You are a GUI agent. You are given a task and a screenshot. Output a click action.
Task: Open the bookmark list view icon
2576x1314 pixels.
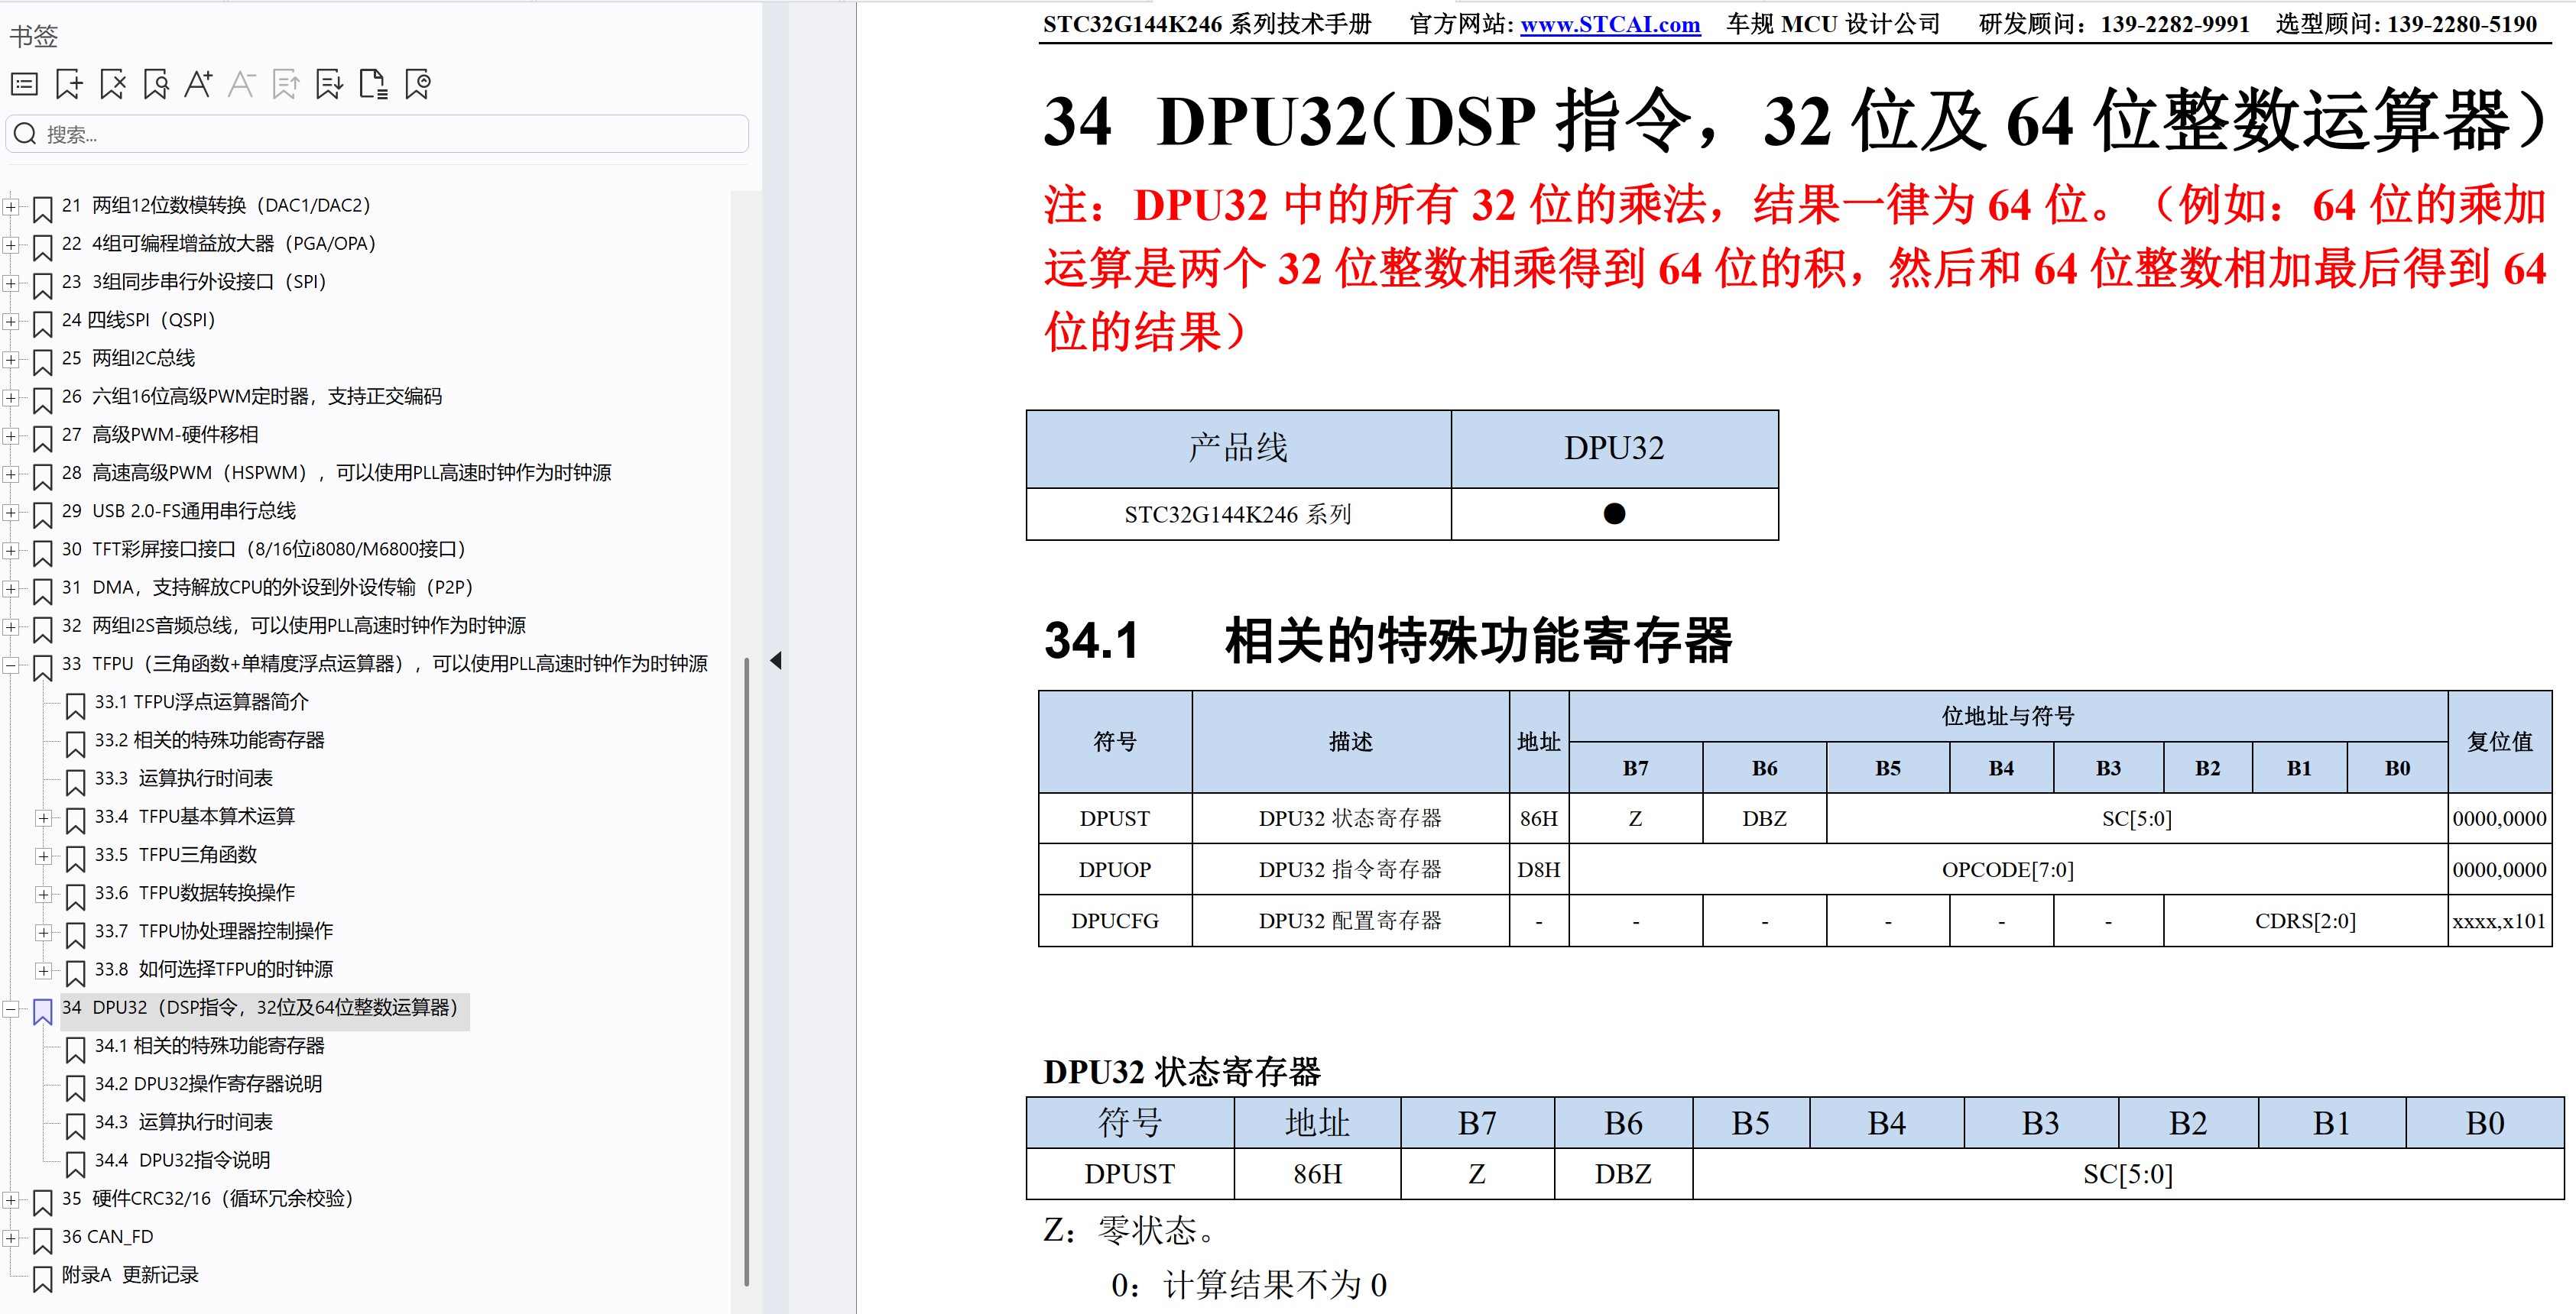(x=24, y=84)
